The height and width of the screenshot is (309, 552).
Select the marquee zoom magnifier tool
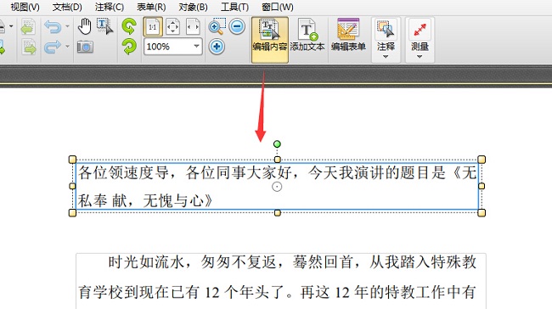(217, 27)
